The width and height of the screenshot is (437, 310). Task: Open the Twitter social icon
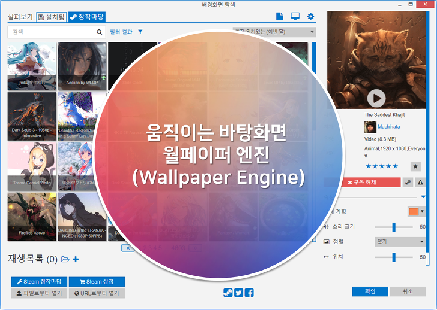tap(238, 293)
